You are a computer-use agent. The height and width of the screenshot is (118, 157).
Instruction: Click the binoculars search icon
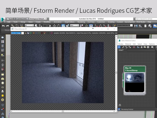tap(120, 105)
